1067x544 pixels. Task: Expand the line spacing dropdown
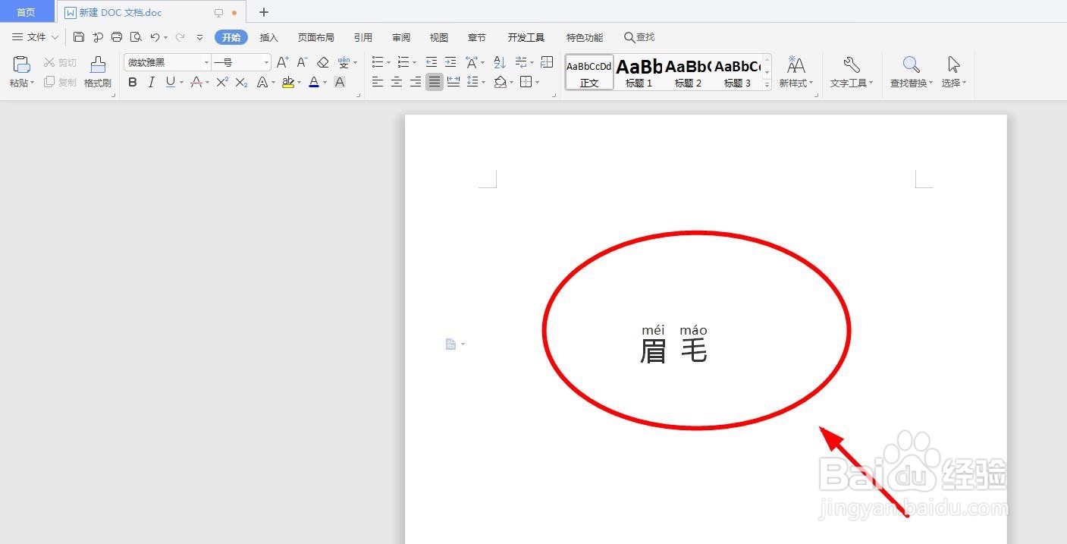[x=484, y=83]
